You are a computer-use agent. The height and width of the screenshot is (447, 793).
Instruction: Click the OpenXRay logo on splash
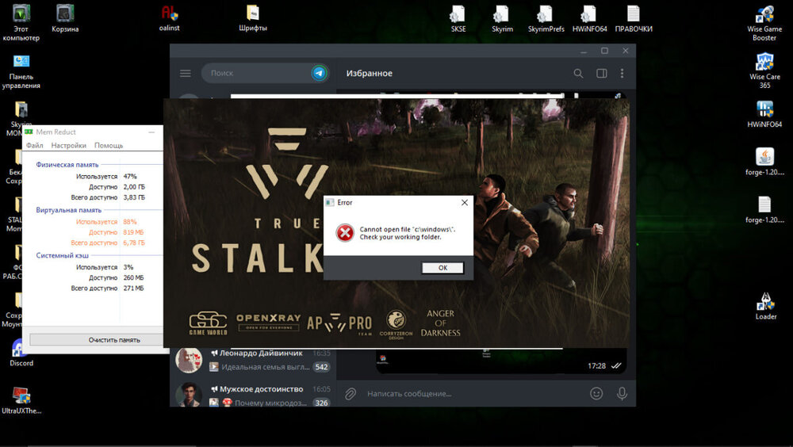coord(269,322)
